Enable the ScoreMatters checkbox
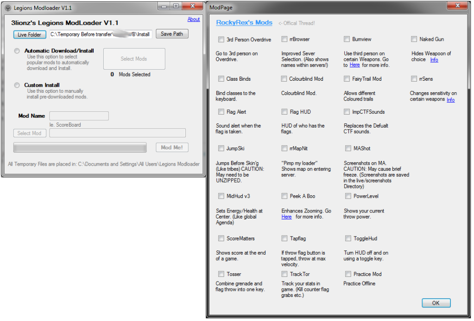474x321 pixels. coord(221,239)
